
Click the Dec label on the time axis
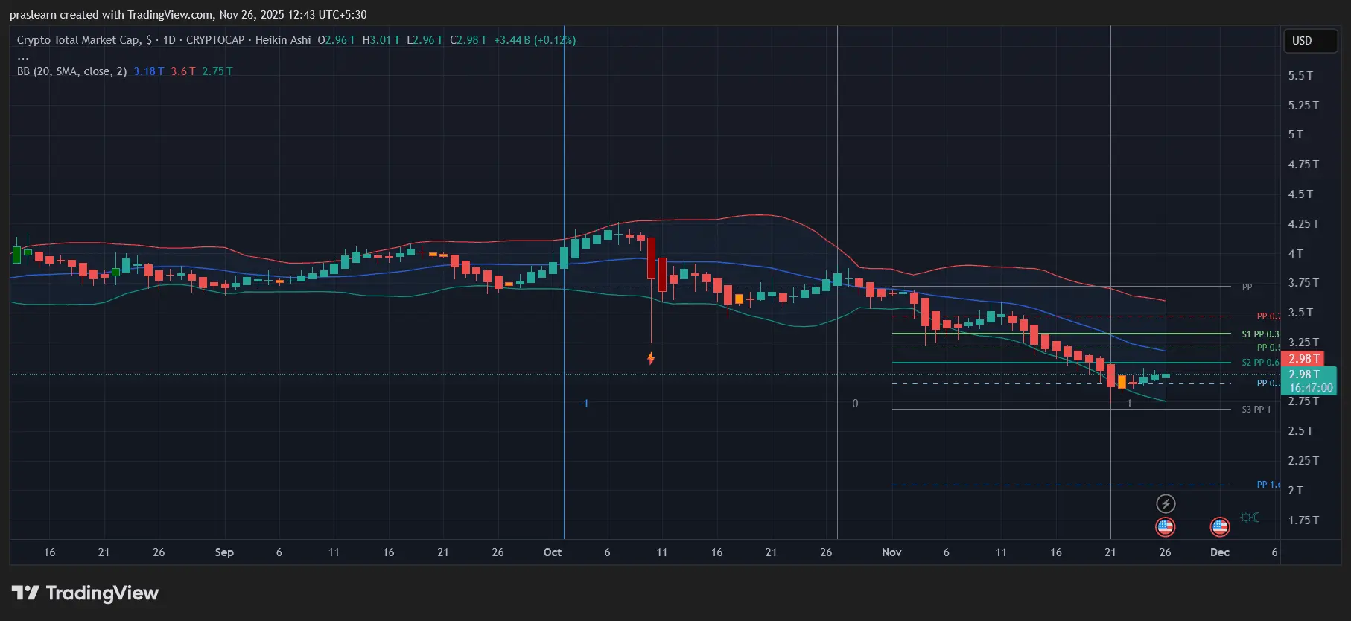(x=1220, y=552)
